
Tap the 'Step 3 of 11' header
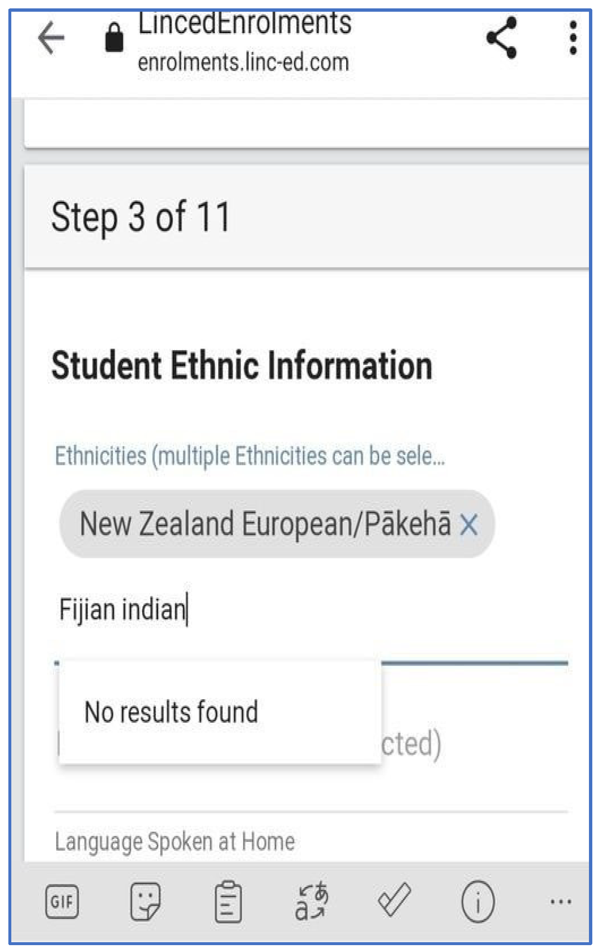(x=141, y=217)
